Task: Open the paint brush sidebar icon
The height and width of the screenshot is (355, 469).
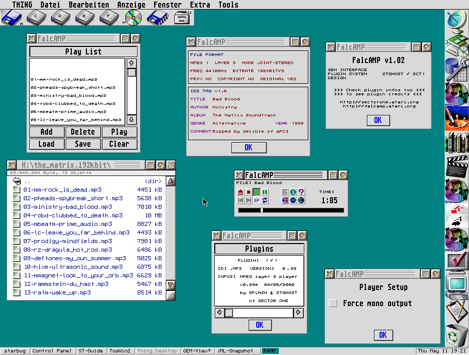Action: 456,119
